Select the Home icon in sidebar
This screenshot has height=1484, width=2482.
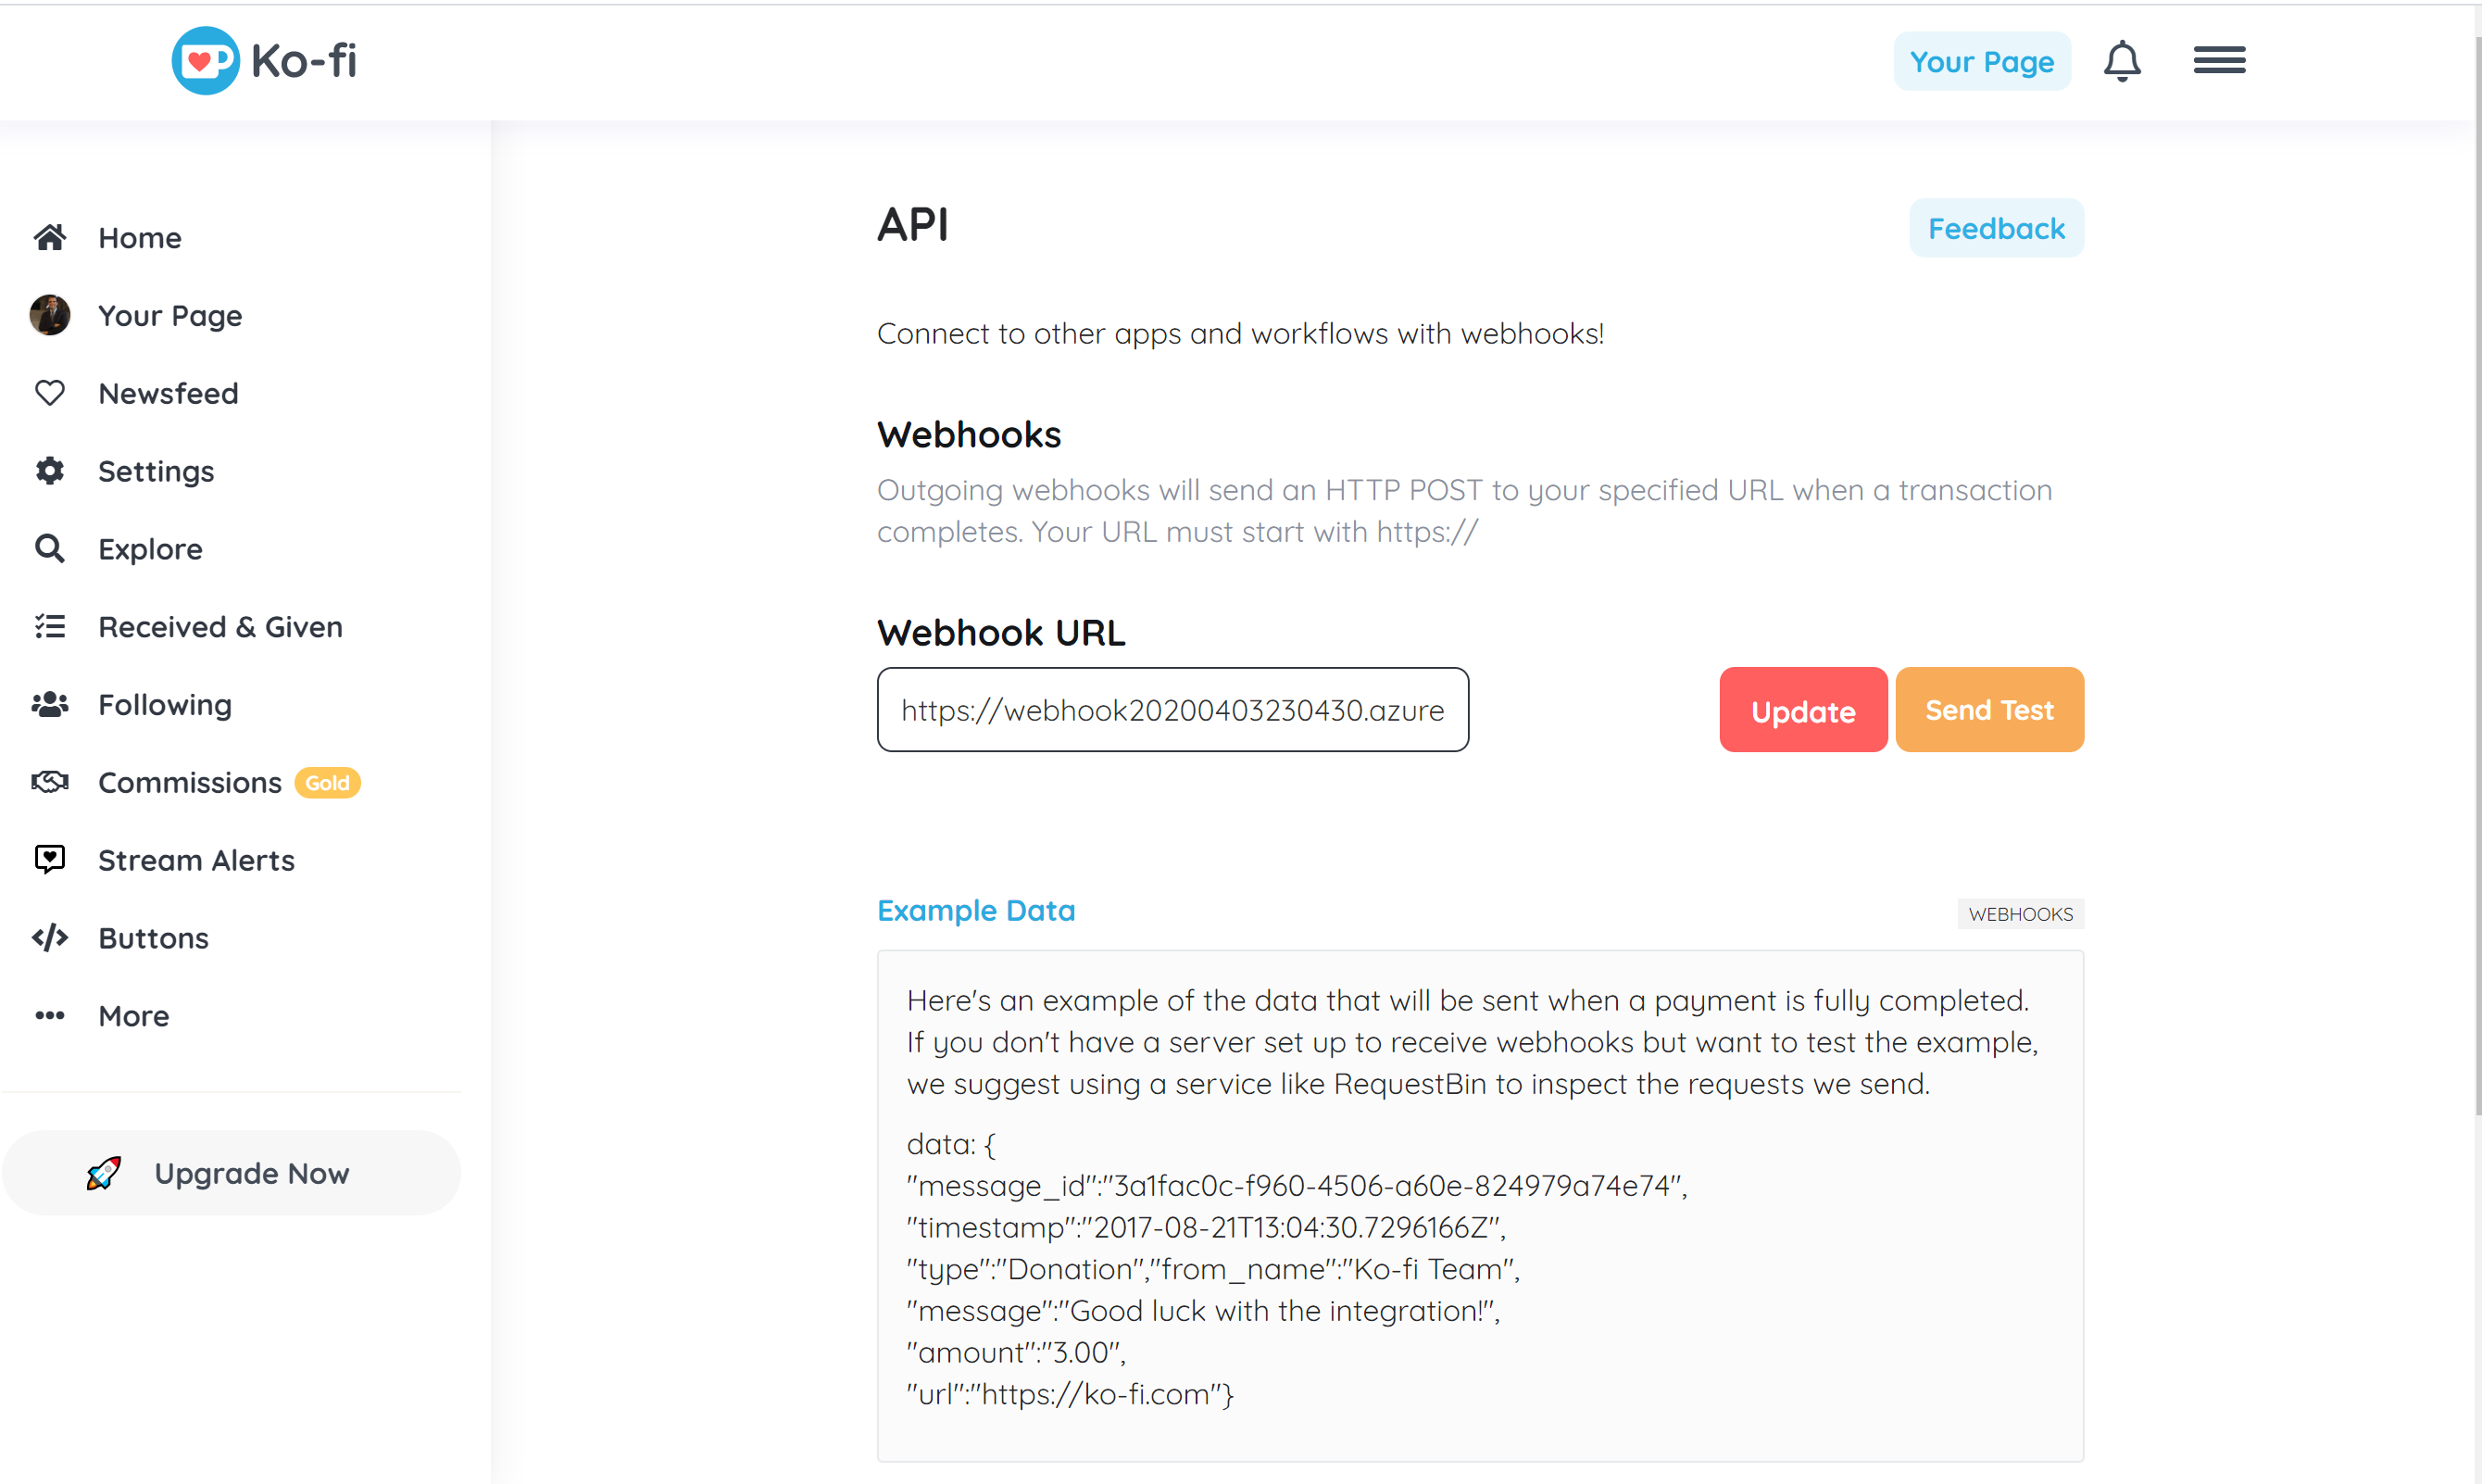click(x=50, y=236)
